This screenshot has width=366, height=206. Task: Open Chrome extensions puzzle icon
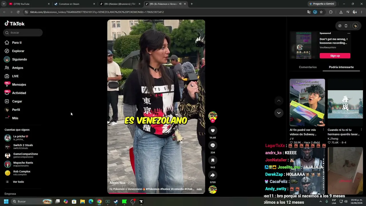pos(331,12)
